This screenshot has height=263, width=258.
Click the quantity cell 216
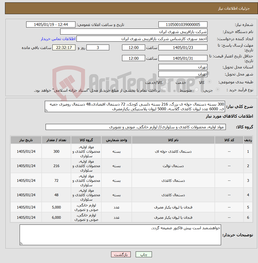pos(56,166)
